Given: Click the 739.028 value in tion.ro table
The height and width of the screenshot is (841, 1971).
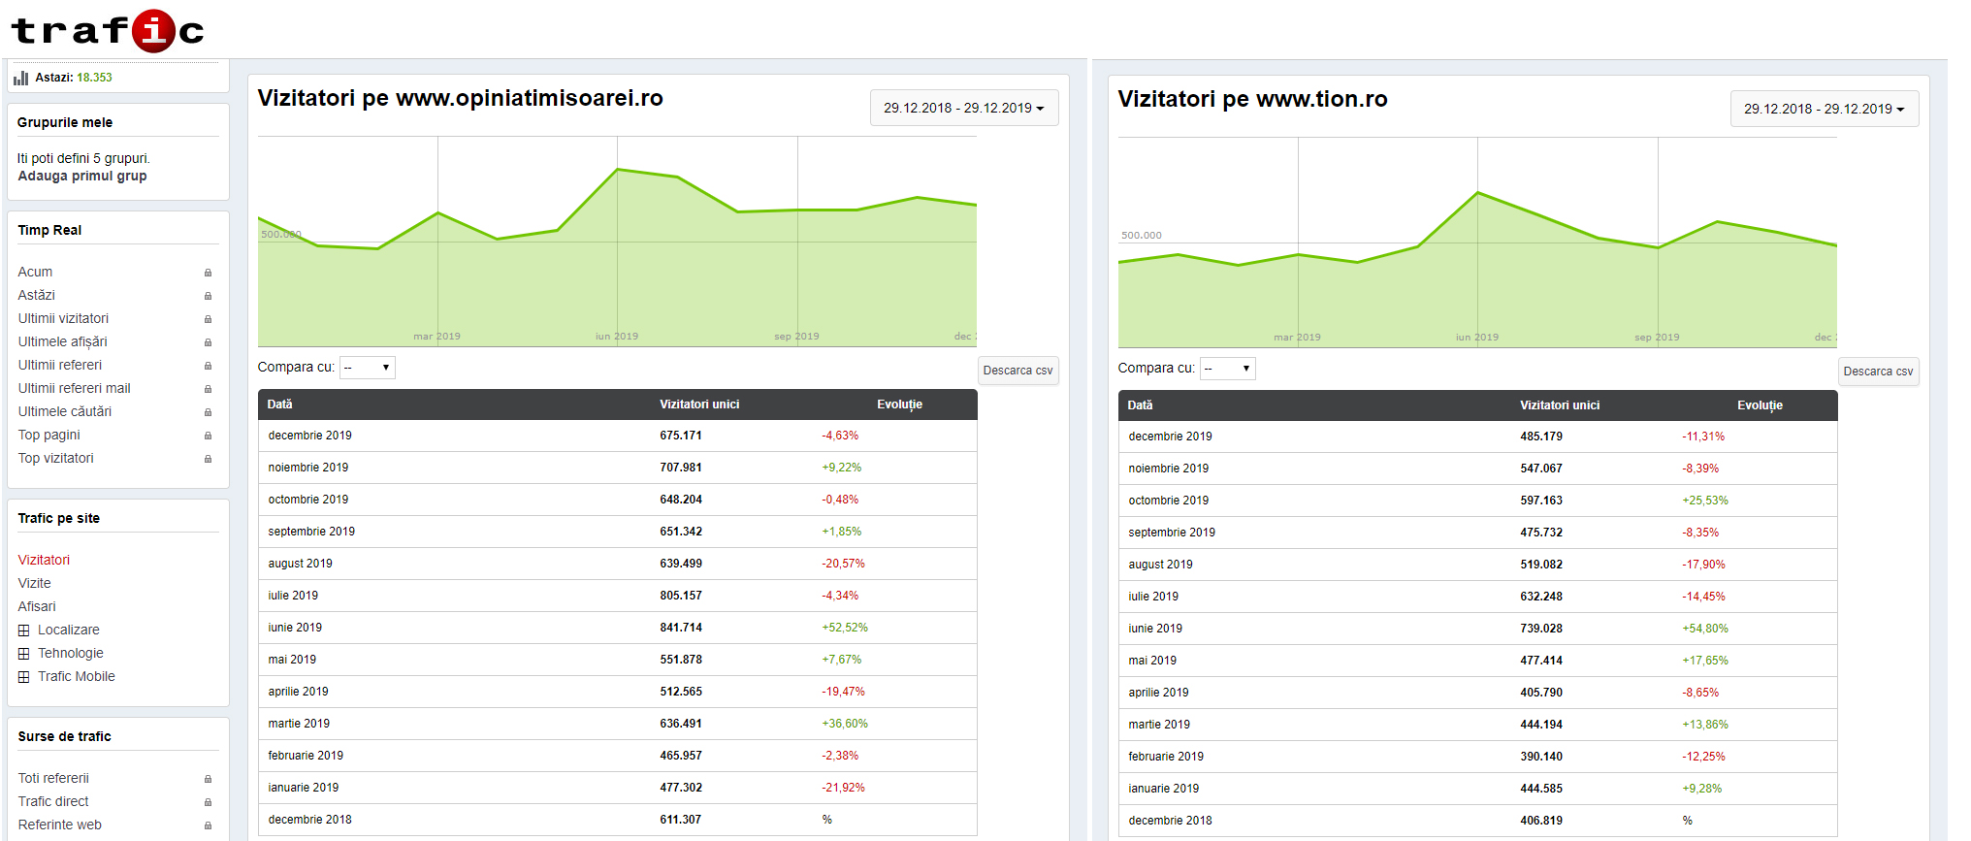Looking at the screenshot, I should [1541, 629].
